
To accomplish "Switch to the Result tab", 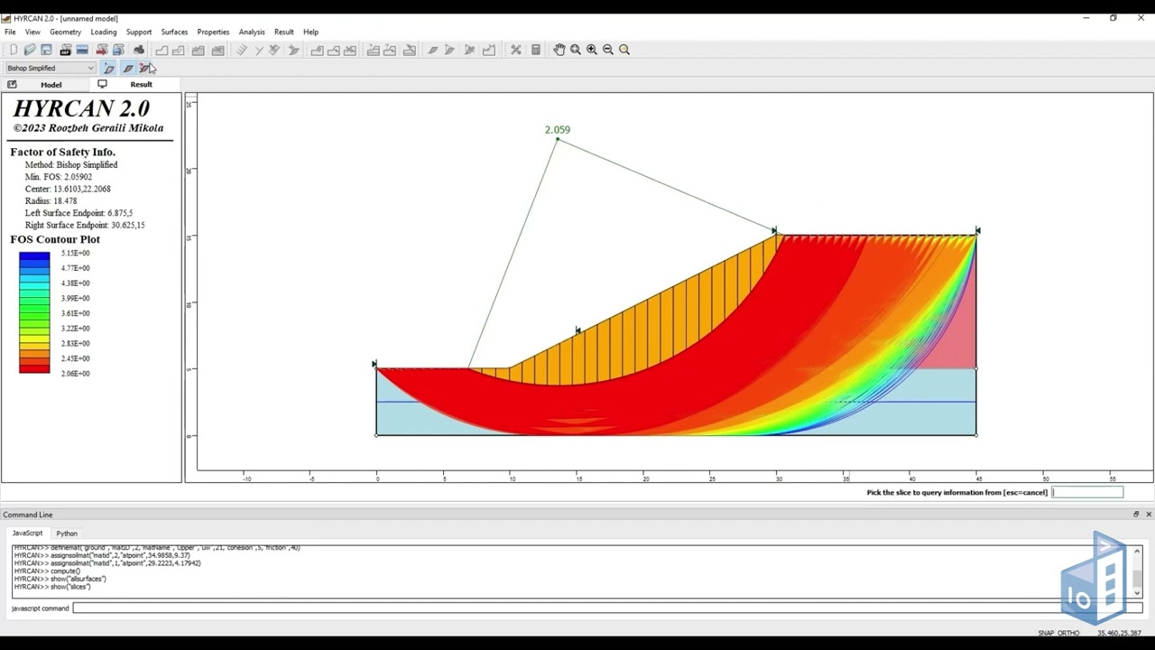I will point(142,84).
